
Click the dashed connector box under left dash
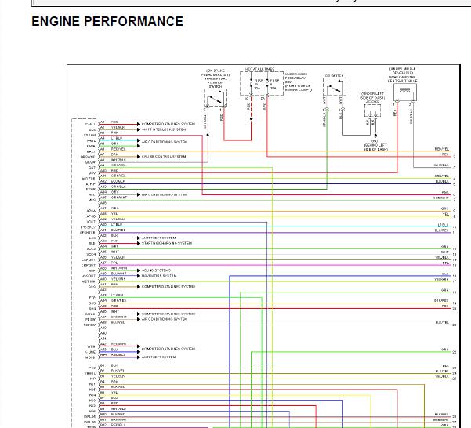point(373,111)
